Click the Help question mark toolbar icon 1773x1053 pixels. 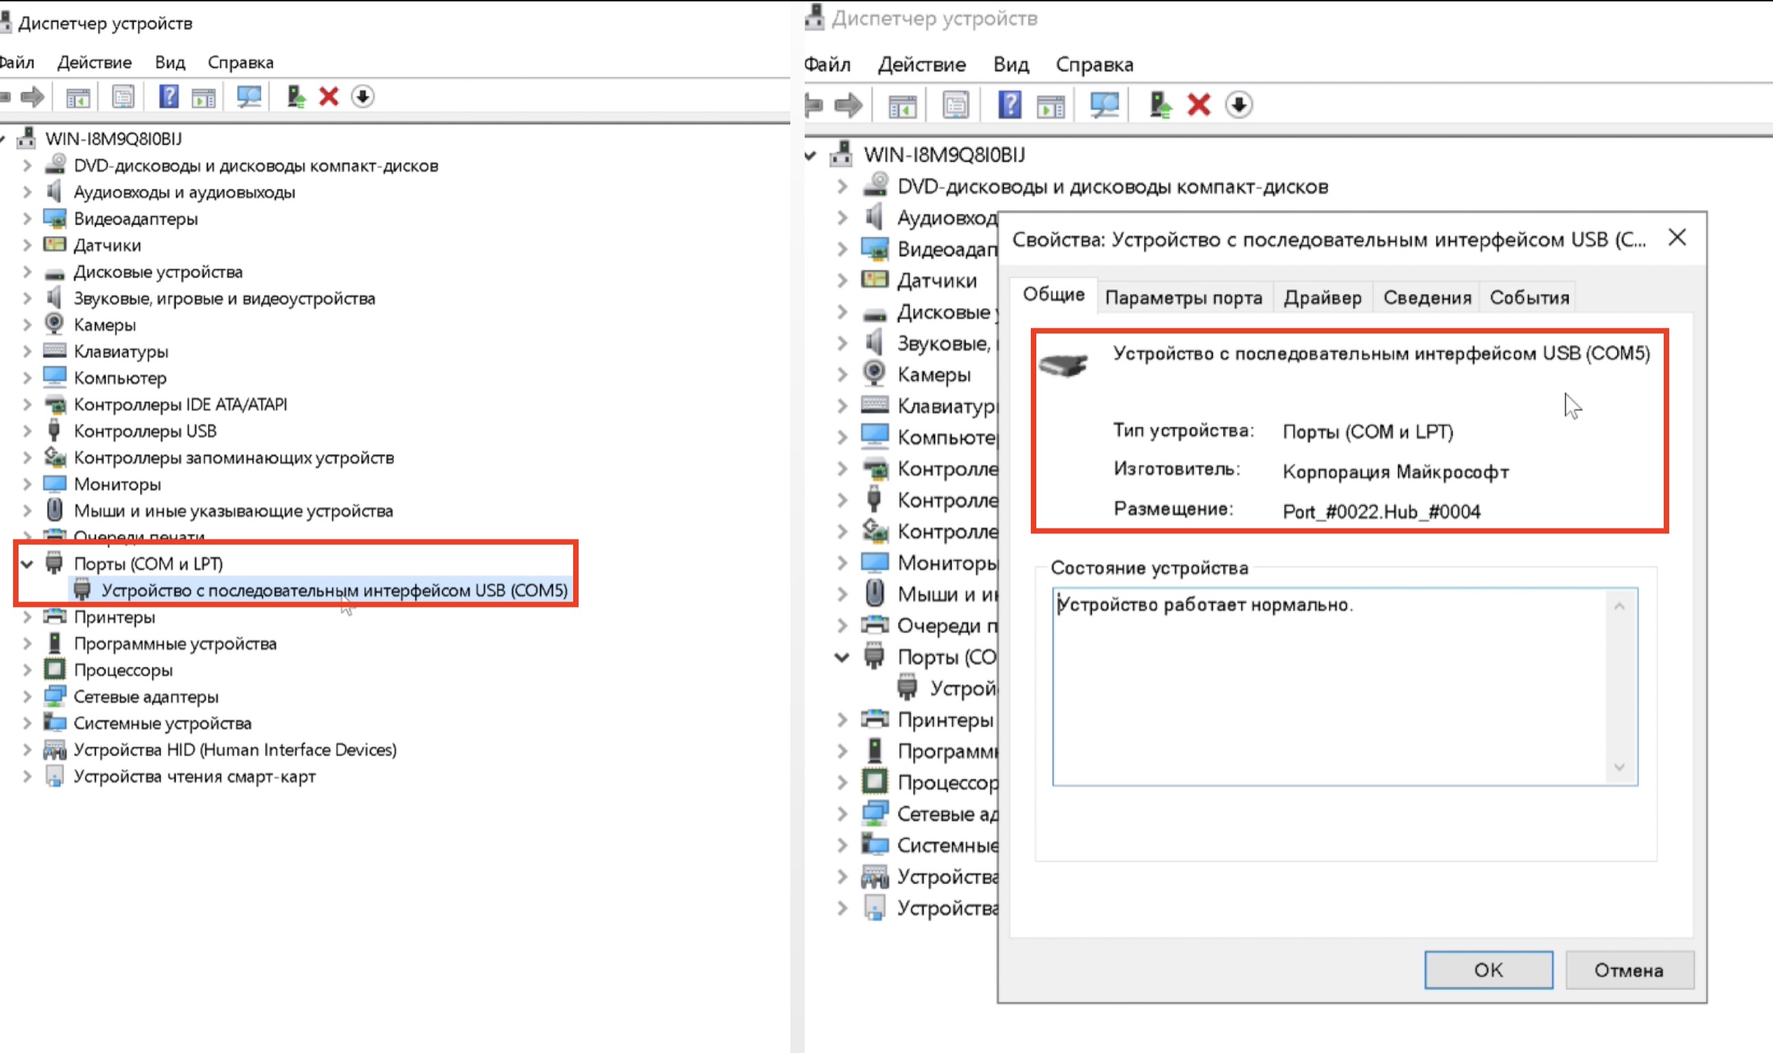[x=168, y=97]
